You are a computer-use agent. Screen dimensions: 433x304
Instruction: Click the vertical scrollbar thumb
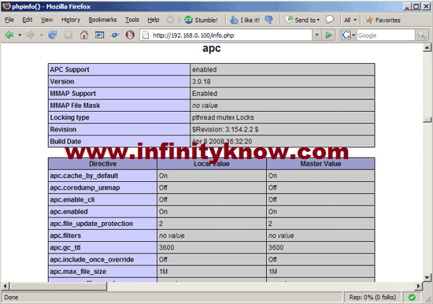(427, 120)
